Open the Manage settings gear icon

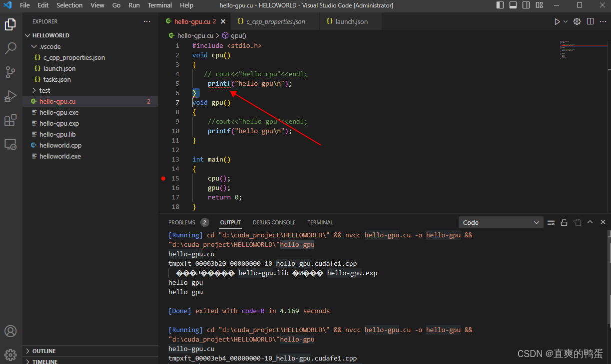click(x=10, y=354)
